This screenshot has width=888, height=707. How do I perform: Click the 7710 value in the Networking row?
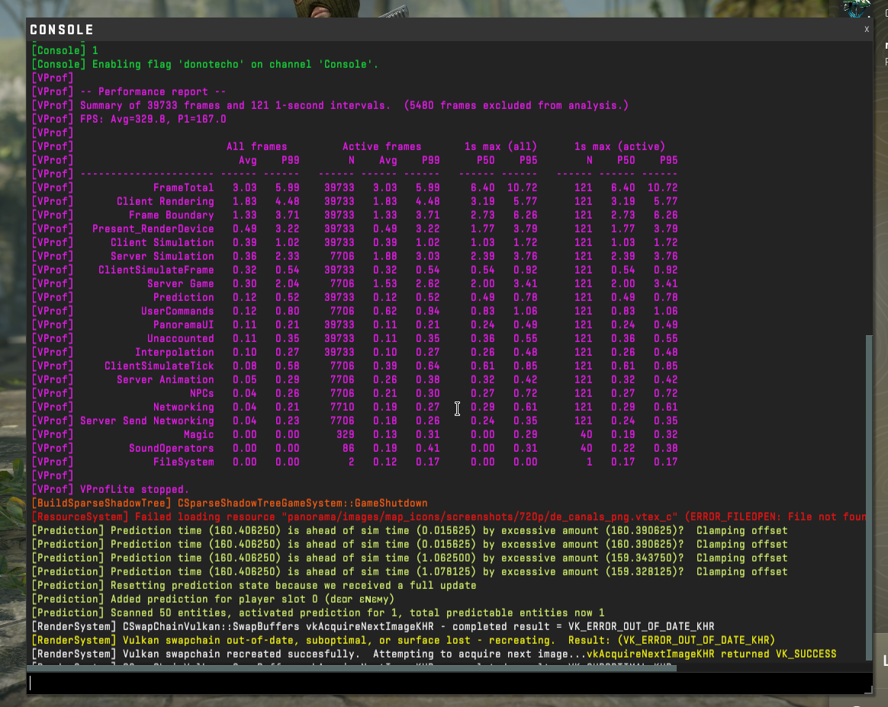342,408
